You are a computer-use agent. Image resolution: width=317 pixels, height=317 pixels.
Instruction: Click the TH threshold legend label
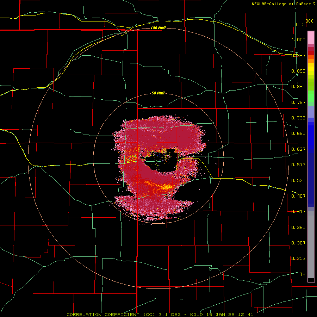point(303,274)
